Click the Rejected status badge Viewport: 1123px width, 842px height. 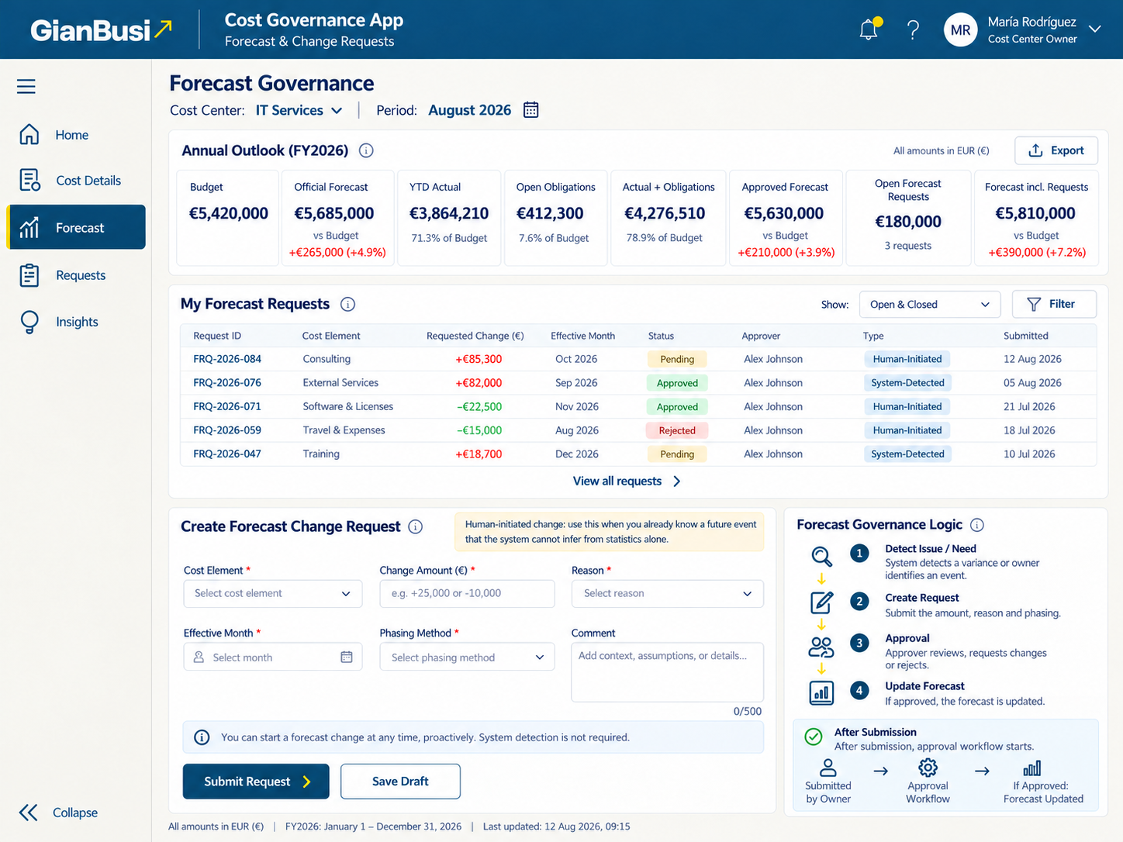pos(677,430)
